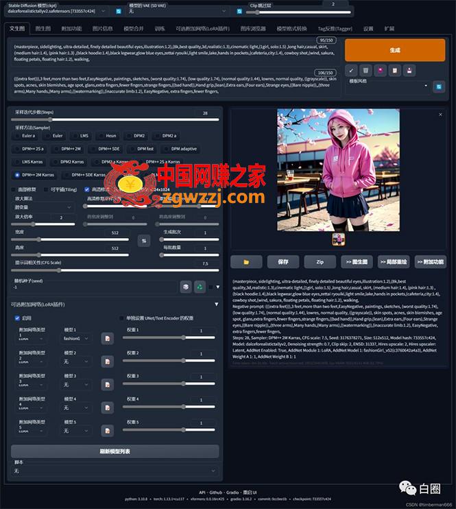The image size is (456, 509).
Task: Show extra networks via the pink card icon
Action: pos(381,71)
